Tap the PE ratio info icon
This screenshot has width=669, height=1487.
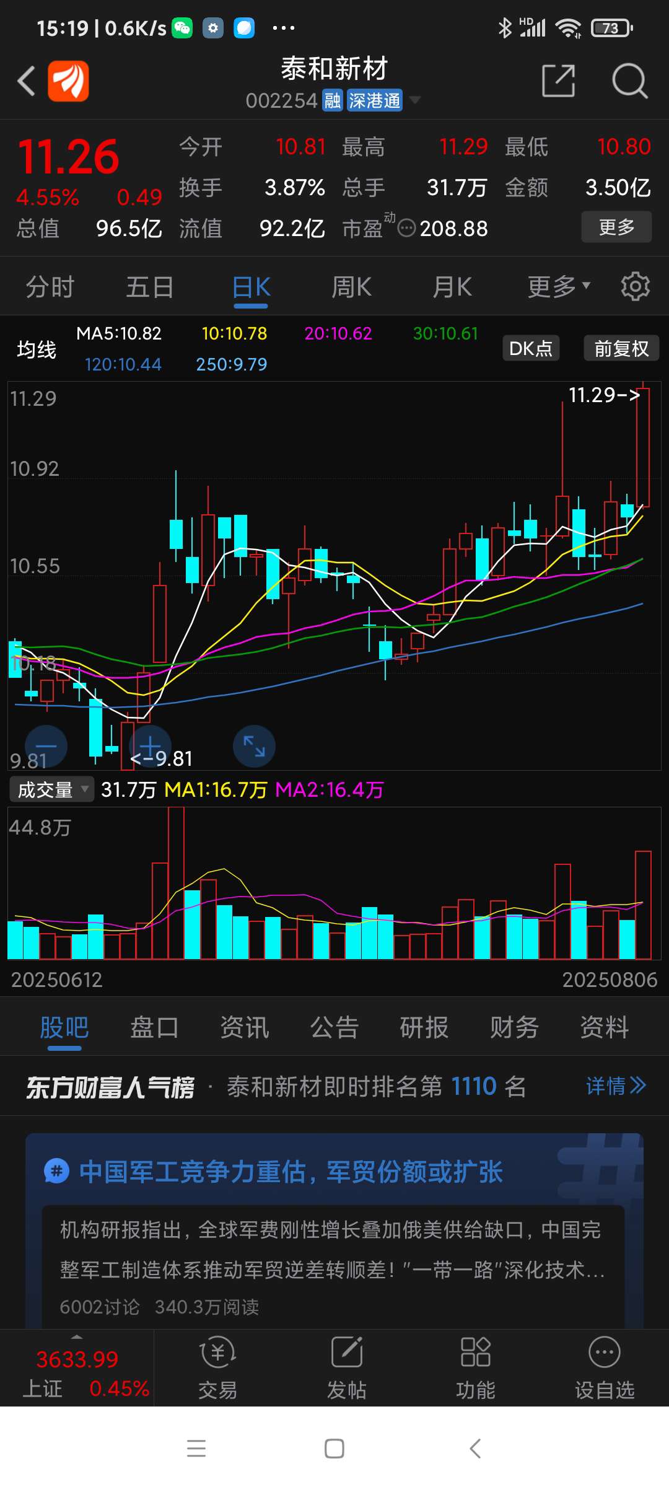tap(406, 229)
